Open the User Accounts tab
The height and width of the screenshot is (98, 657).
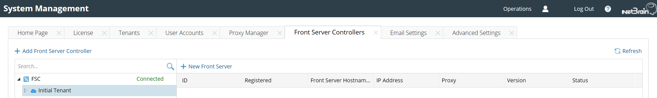tap(184, 33)
